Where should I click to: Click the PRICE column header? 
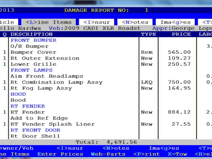(x=181, y=34)
